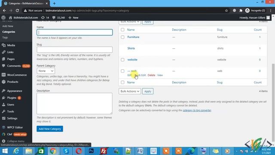Open Categories submenu item in sidebar
Screen dimensions: 275x155
tap(9, 32)
